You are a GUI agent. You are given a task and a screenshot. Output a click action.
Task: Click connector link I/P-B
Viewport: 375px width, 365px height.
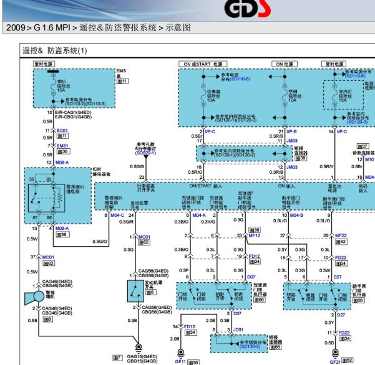292,132
